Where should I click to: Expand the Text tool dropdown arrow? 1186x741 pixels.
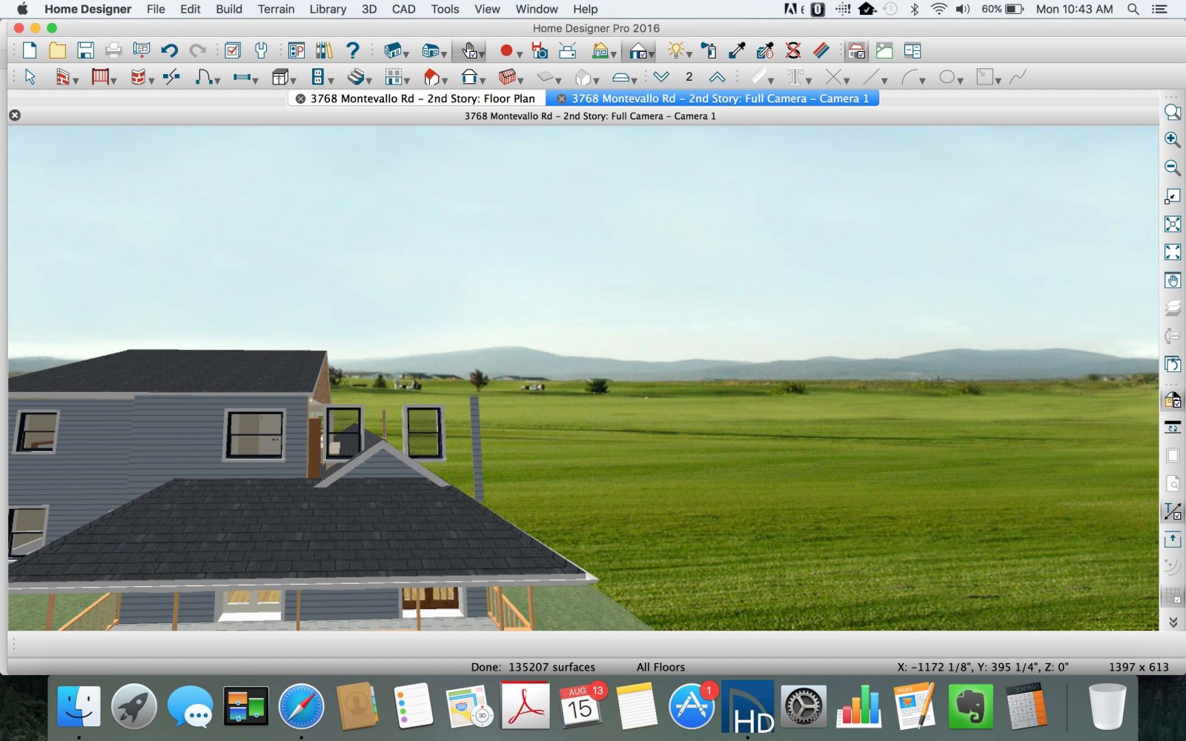tap(808, 80)
